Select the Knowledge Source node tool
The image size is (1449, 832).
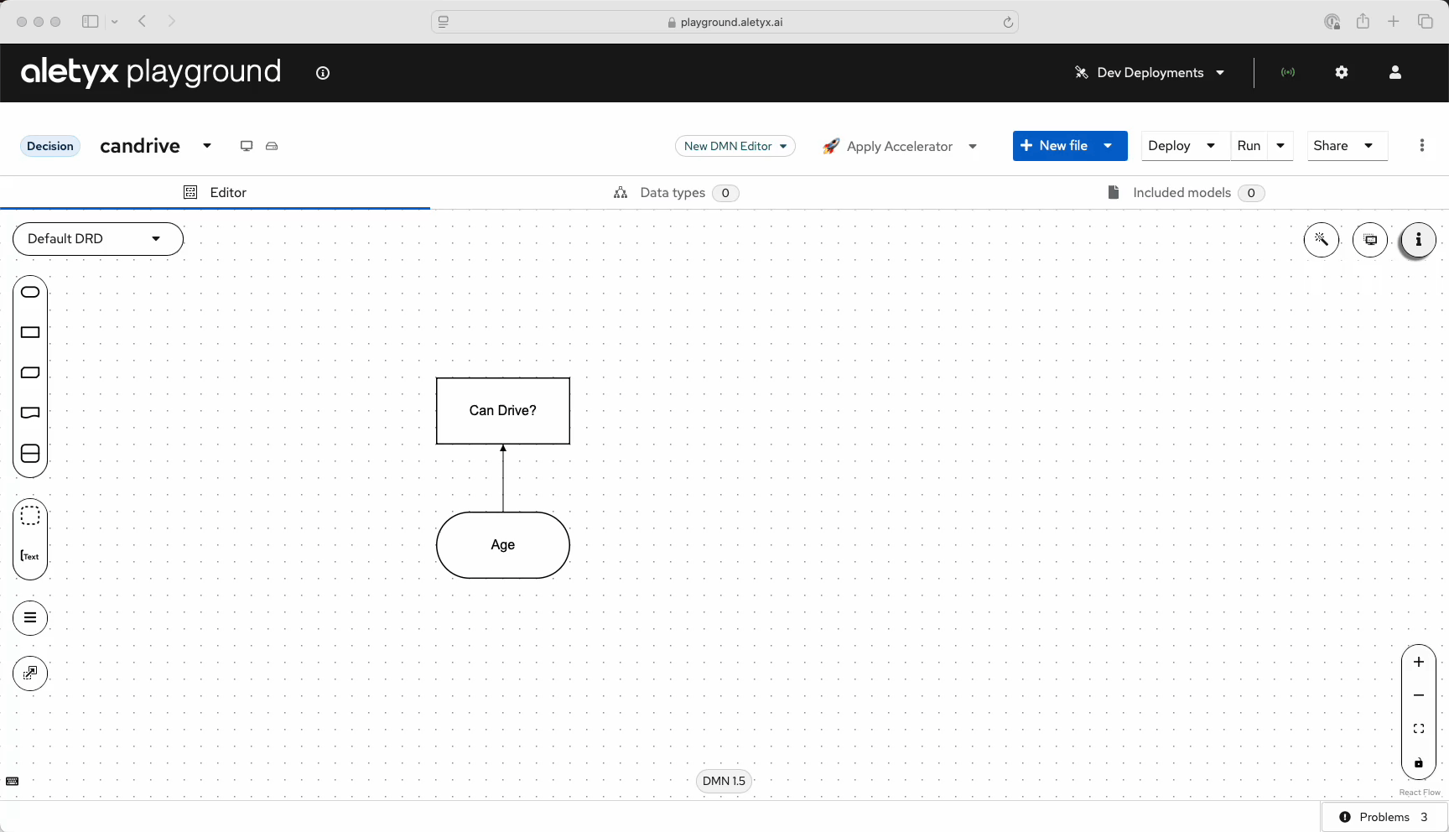[30, 413]
